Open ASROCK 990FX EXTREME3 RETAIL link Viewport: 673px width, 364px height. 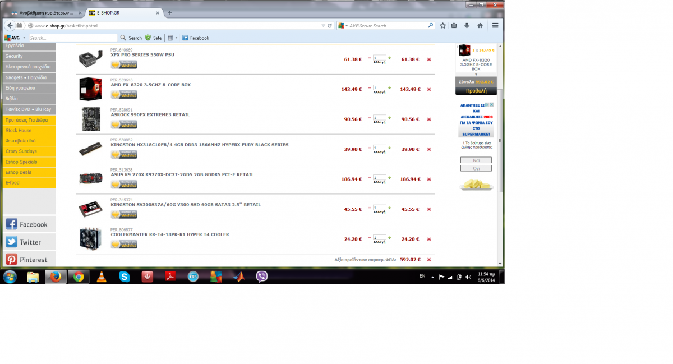tap(150, 114)
